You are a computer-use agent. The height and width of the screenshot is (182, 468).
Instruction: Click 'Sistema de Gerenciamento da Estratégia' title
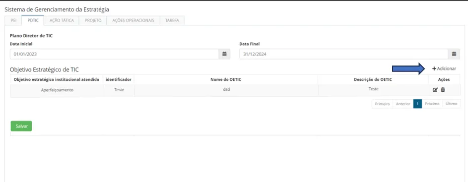(x=57, y=9)
